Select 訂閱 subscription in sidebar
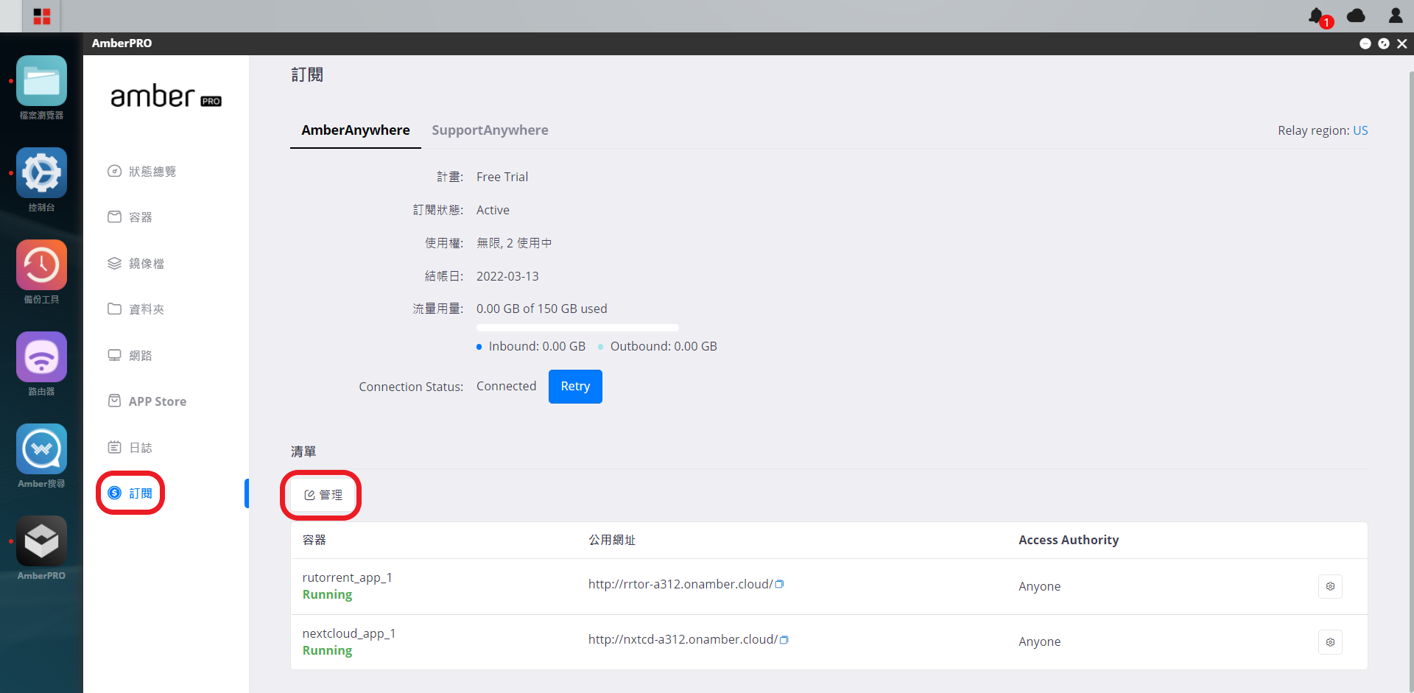This screenshot has width=1414, height=693. tap(130, 493)
